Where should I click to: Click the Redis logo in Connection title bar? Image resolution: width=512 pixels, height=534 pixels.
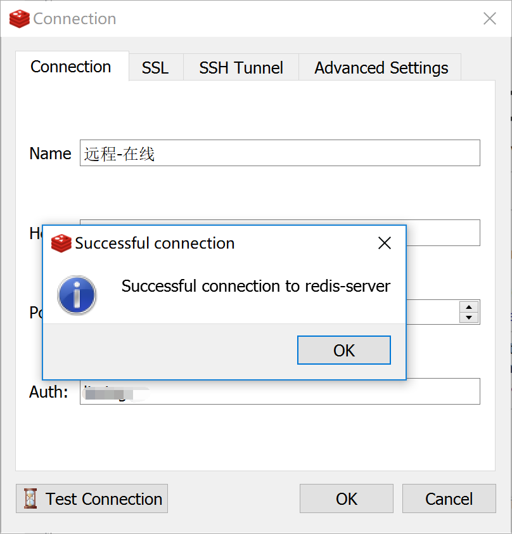19,19
